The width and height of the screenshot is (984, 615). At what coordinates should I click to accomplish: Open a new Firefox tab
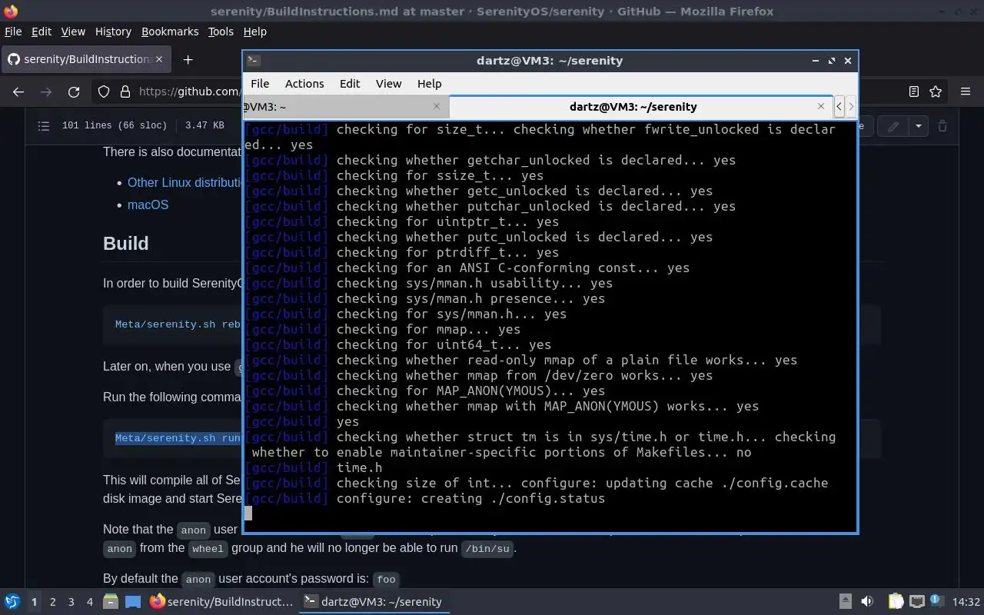coord(188,59)
